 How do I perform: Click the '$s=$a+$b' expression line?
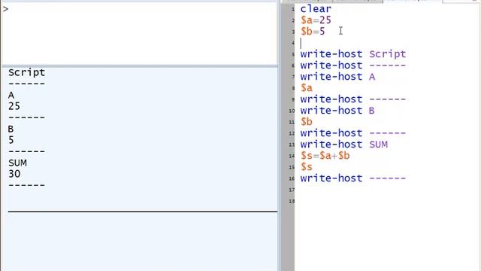(x=325, y=156)
